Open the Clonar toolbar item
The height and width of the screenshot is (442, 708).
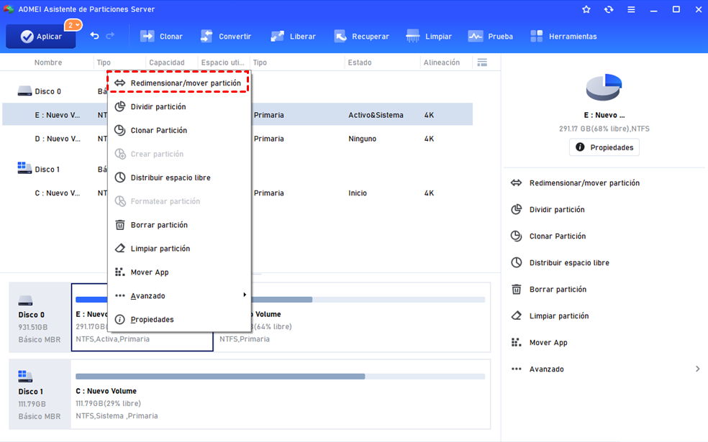coord(161,37)
